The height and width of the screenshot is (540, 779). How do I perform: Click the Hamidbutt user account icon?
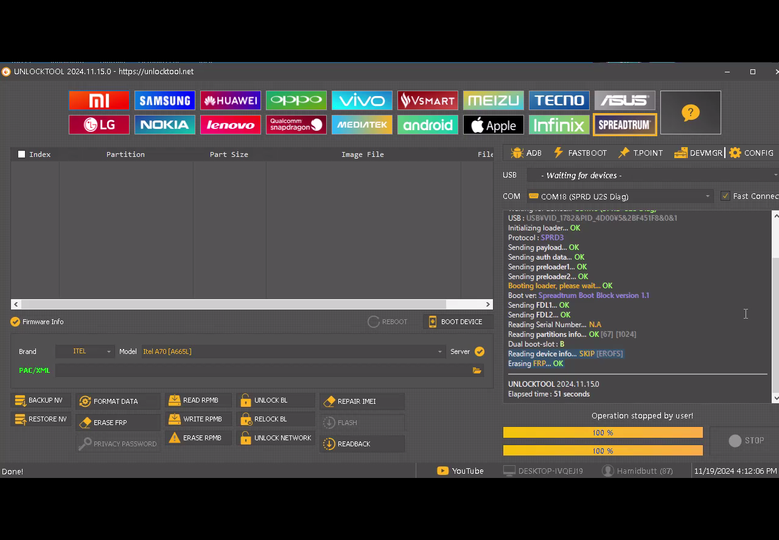(x=607, y=471)
